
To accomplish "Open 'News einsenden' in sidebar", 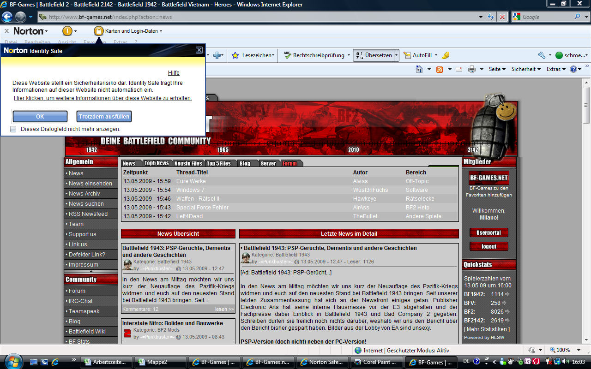I will (90, 184).
